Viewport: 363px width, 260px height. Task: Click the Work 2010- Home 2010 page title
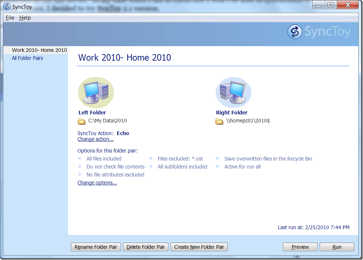click(x=124, y=57)
